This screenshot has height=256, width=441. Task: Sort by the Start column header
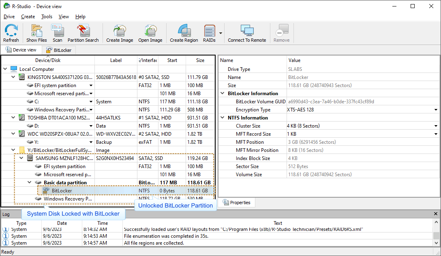(x=172, y=60)
